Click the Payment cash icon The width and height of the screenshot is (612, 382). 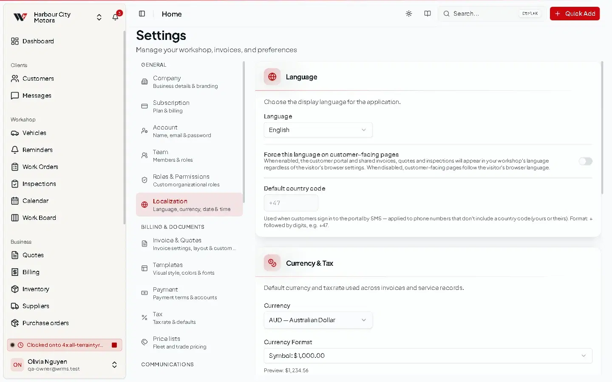144,293
